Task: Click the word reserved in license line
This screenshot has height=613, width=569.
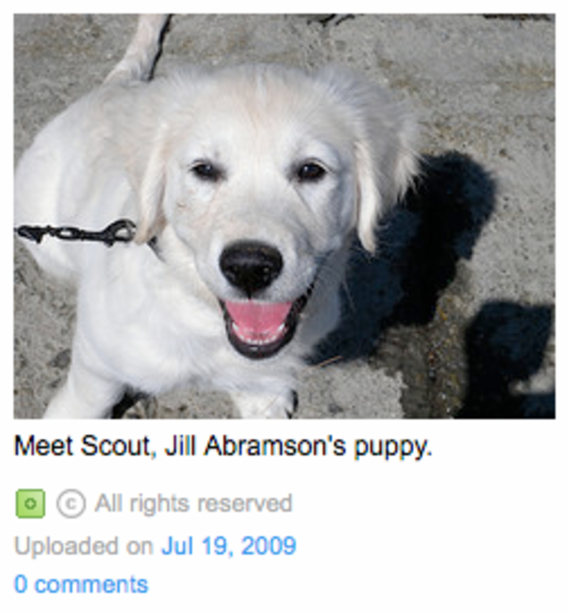Action: point(245,503)
